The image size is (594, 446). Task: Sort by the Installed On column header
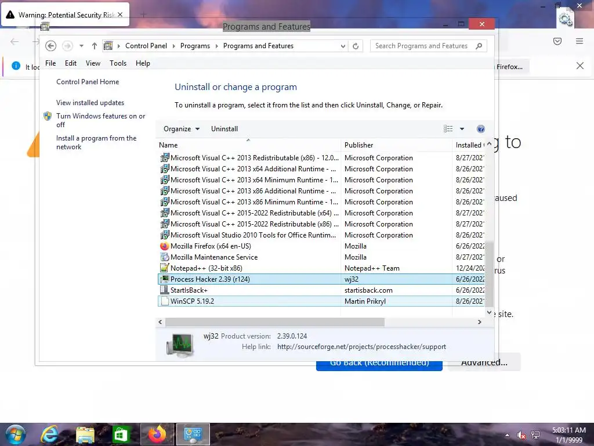[x=469, y=145]
